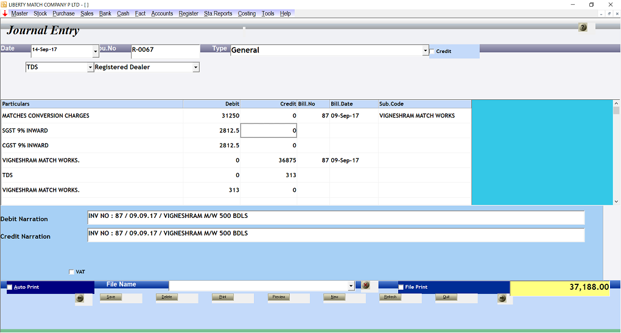The height and width of the screenshot is (333, 621).
Task: Click the red down-arrow icon beside Master
Action: 5,13
